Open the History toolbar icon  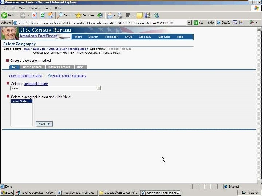coord(100,15)
